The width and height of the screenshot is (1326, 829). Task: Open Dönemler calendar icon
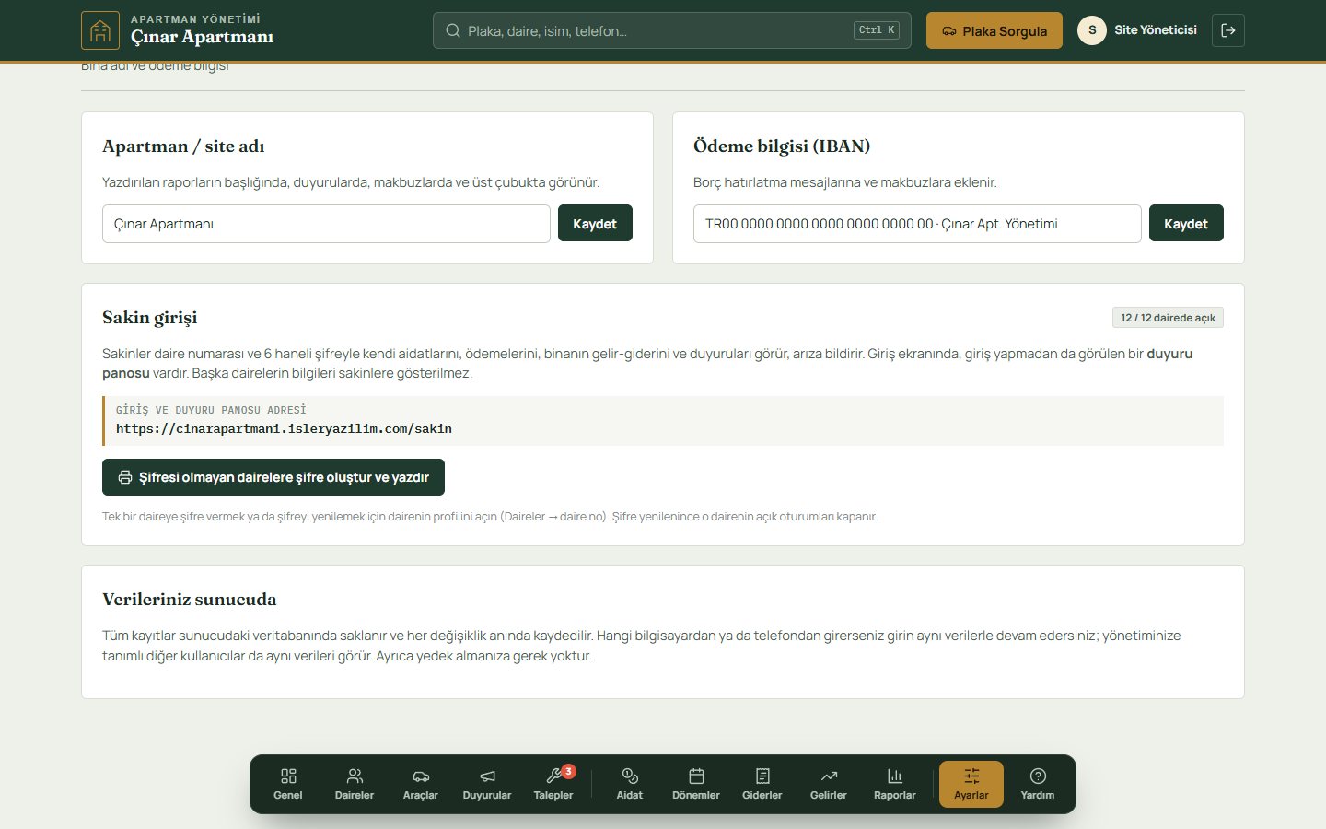click(x=696, y=784)
